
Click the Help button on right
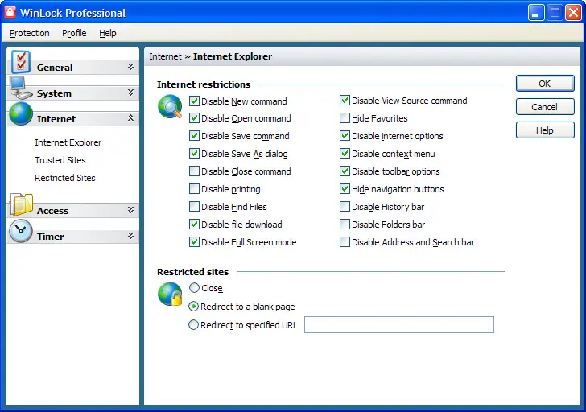545,130
